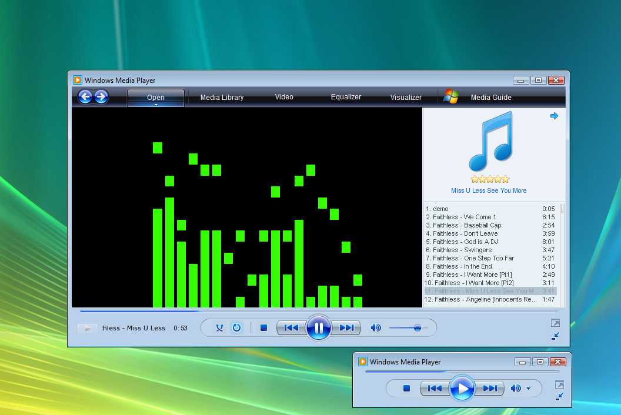Go to next track in the small player
The height and width of the screenshot is (415, 621).
tap(490, 389)
